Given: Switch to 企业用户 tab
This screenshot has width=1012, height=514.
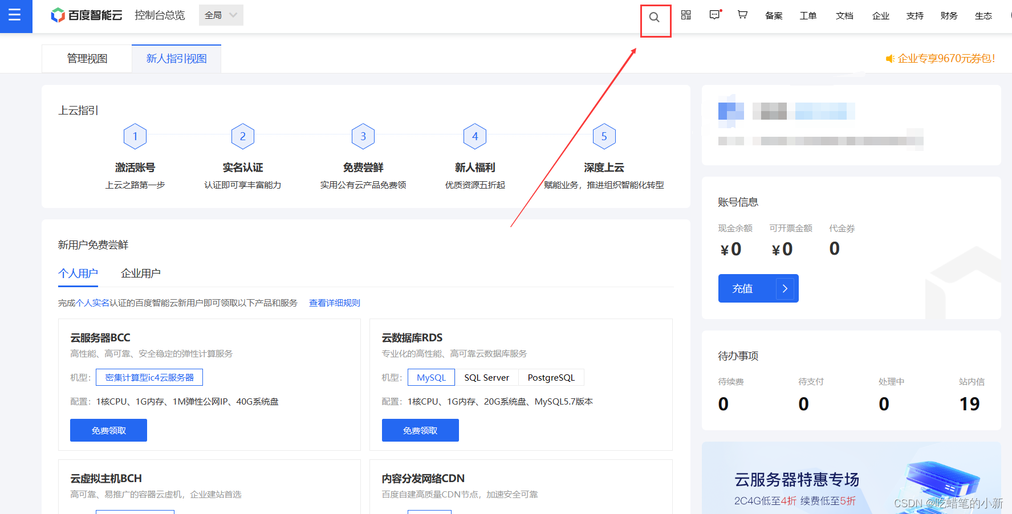Looking at the screenshot, I should [x=141, y=274].
